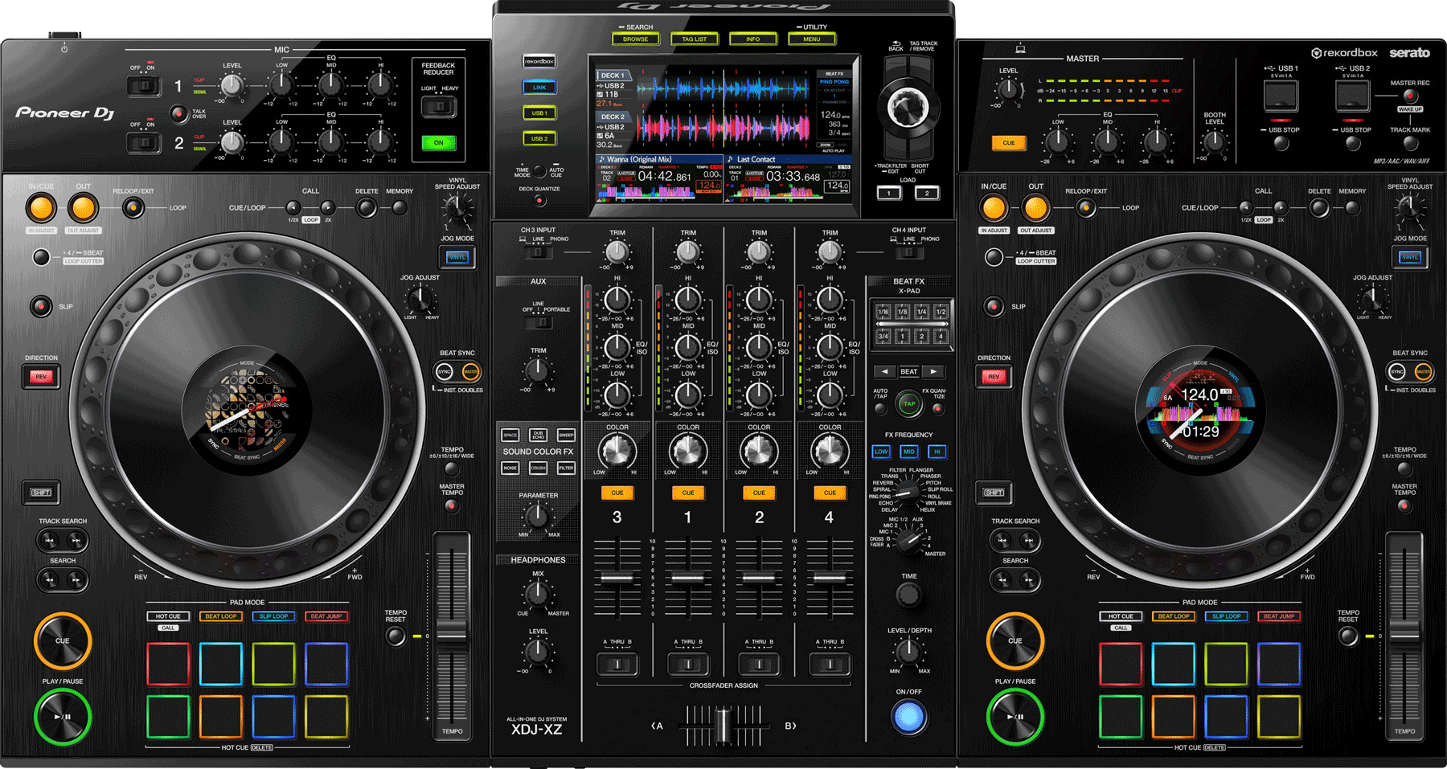Image resolution: width=1447 pixels, height=769 pixels.
Task: Toggle VINYL jog mode on right deck
Action: 1410,257
